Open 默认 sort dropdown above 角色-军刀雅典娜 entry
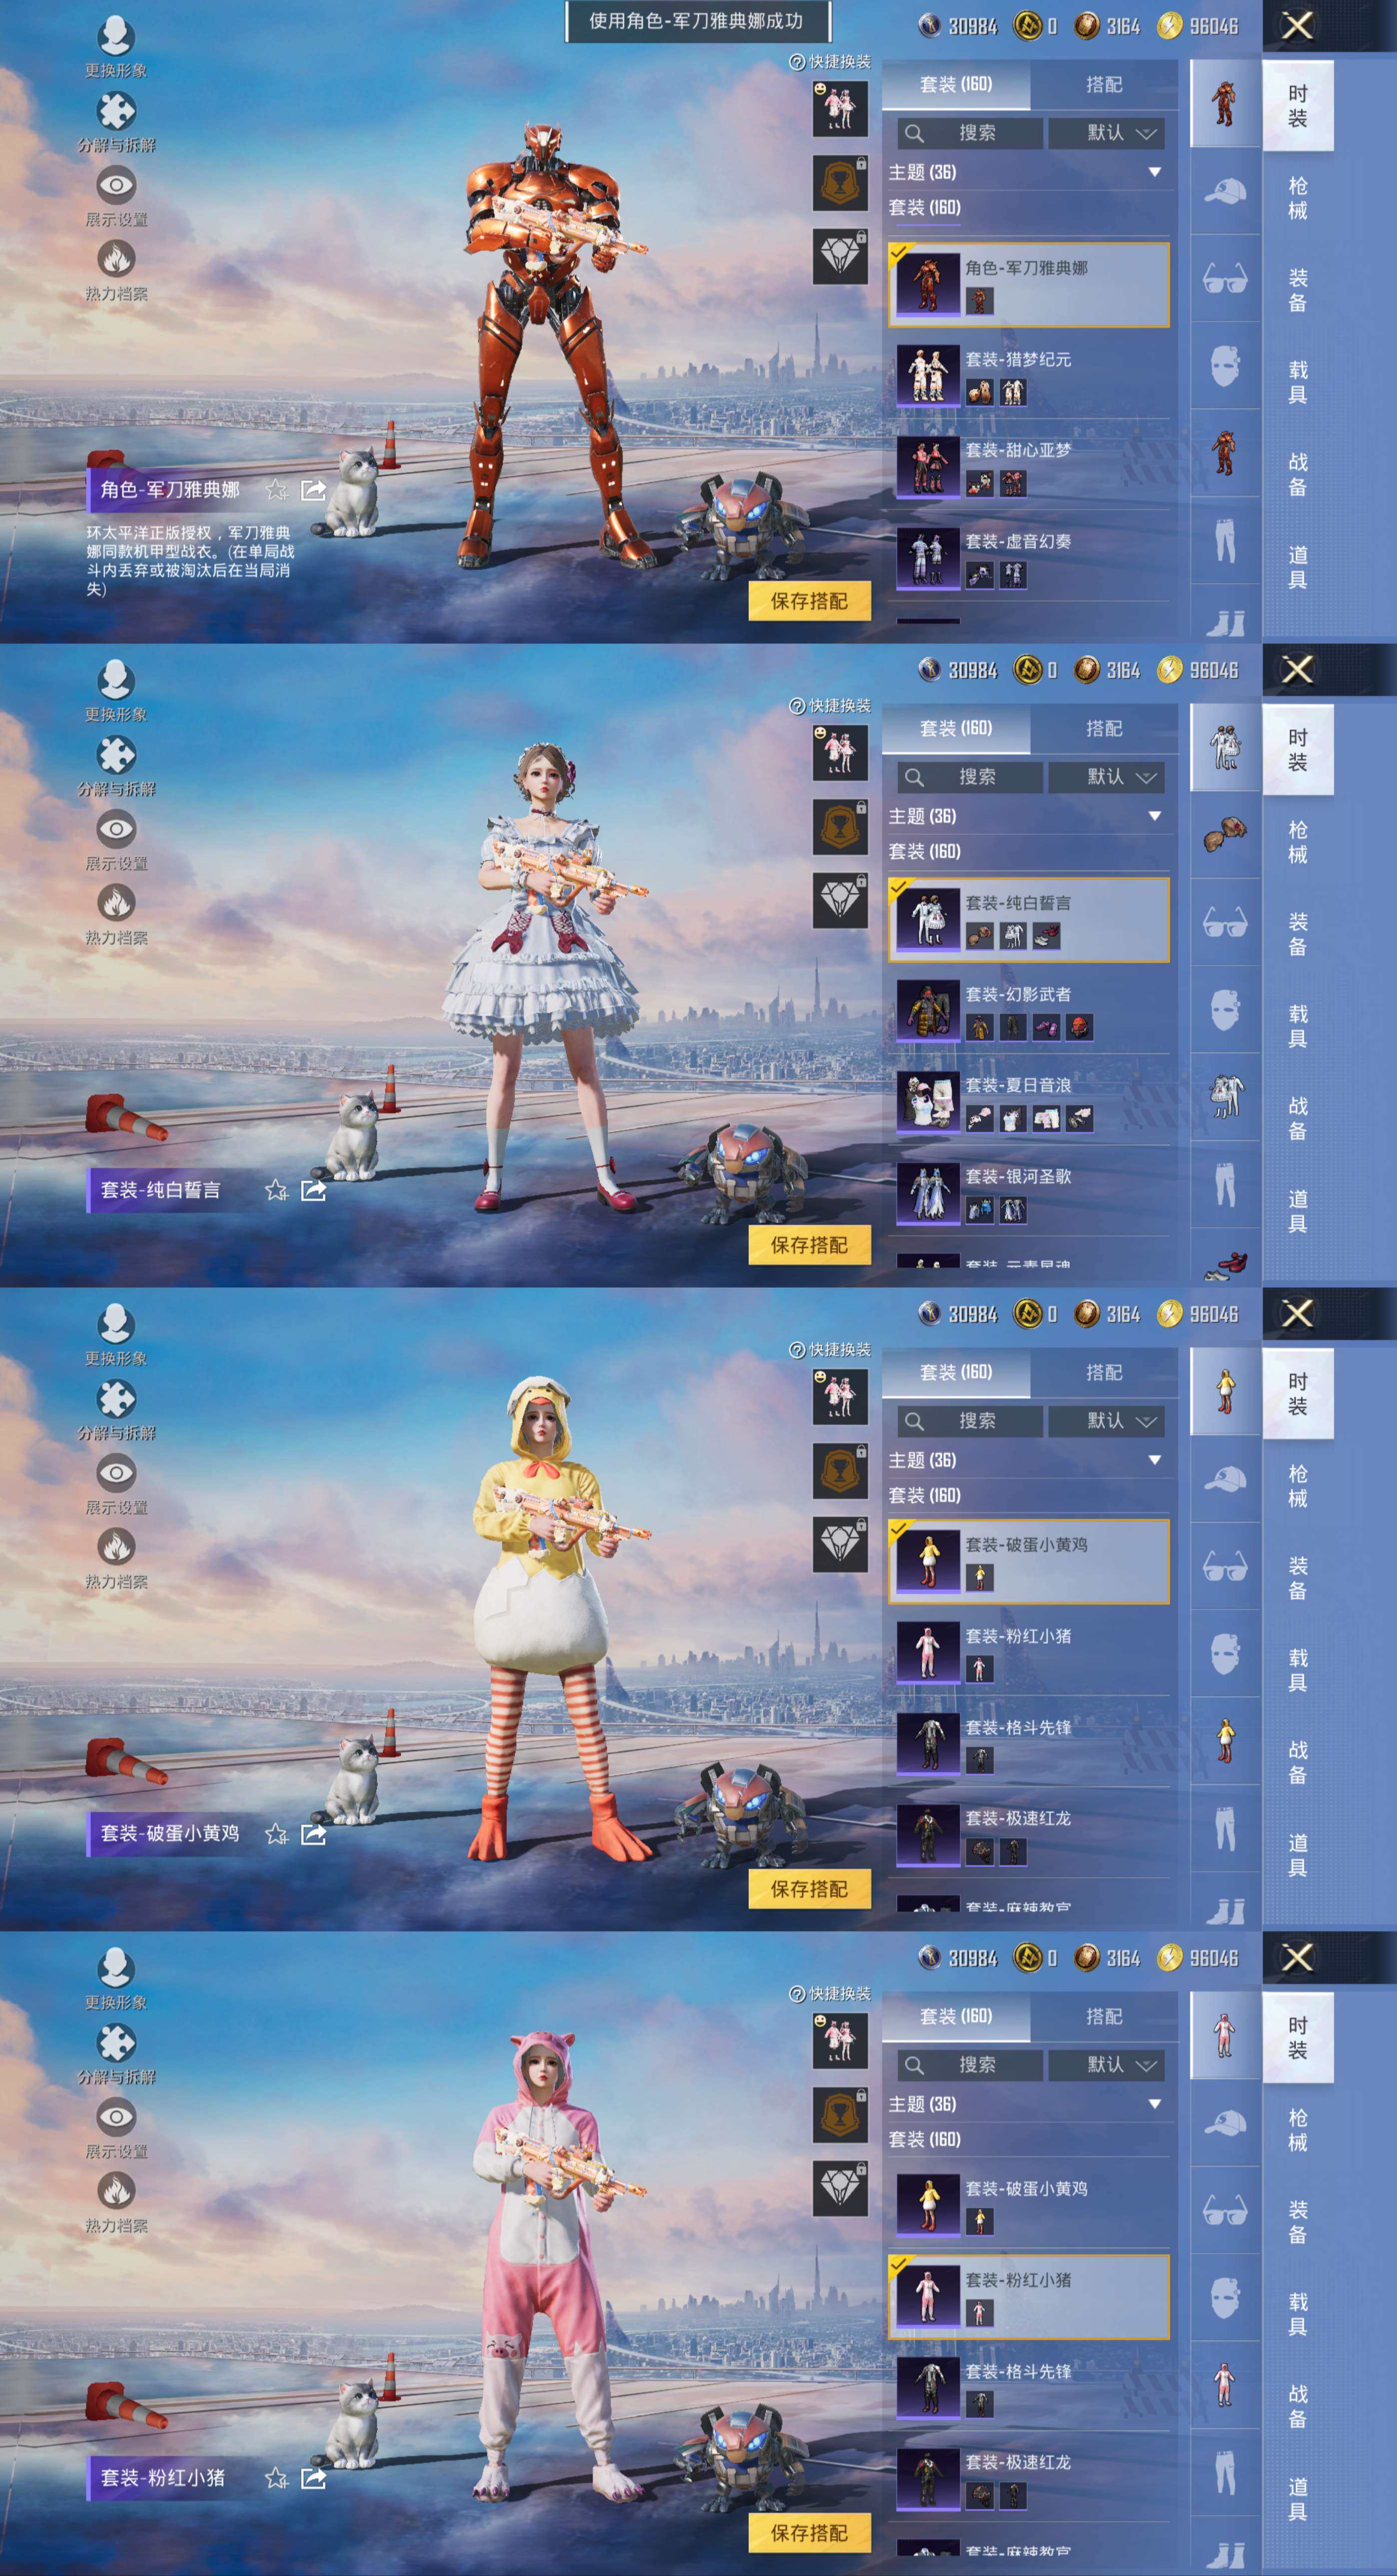The image size is (1397, 2576). (1105, 133)
